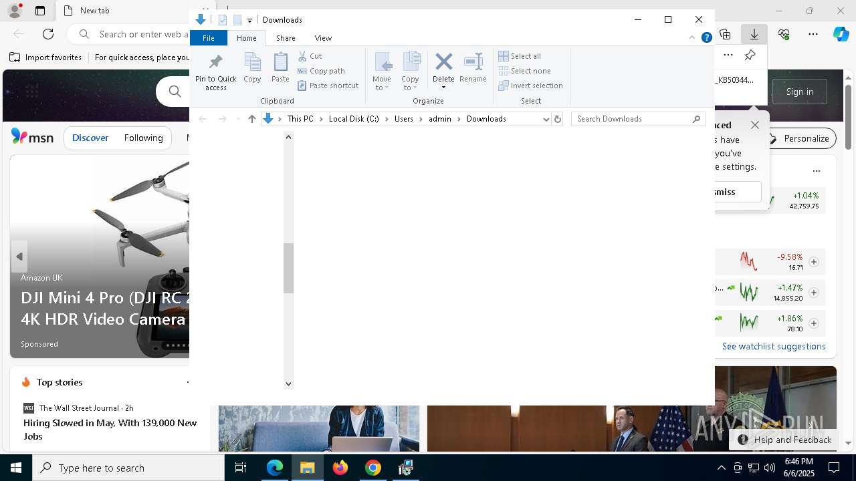
Task: Click the taskbar search box
Action: [x=128, y=468]
